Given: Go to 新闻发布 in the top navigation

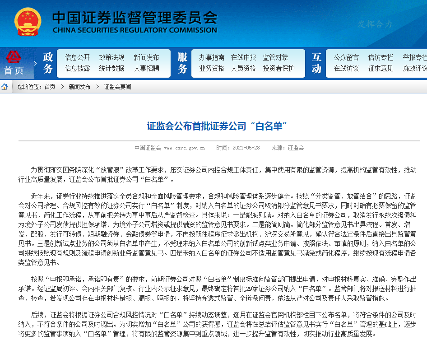Looking at the screenshot, I should coord(146,58).
